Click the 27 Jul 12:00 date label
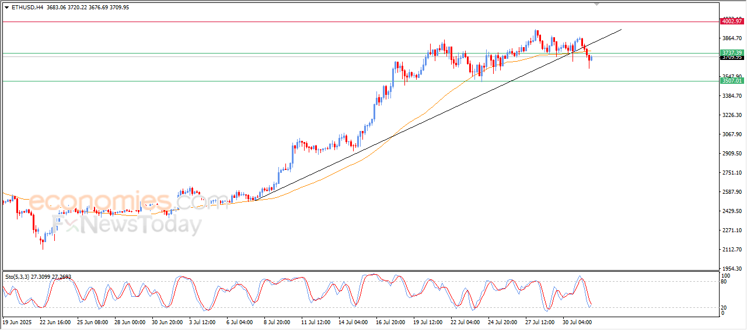This screenshot has width=747, height=330. tap(540, 321)
